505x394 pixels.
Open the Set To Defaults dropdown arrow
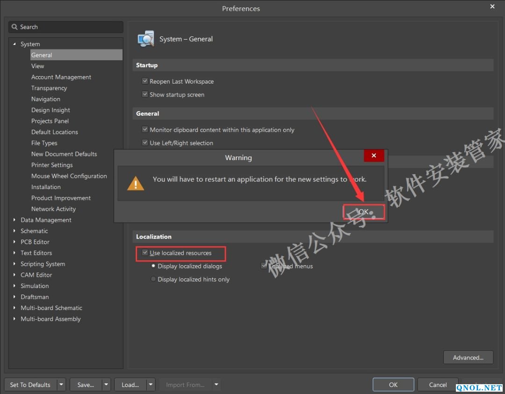[61, 385]
